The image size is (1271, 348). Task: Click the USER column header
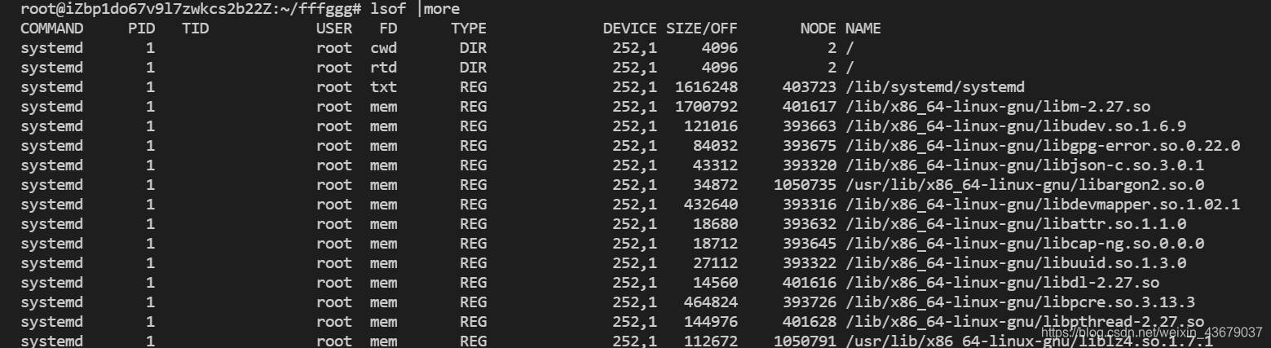point(334,29)
